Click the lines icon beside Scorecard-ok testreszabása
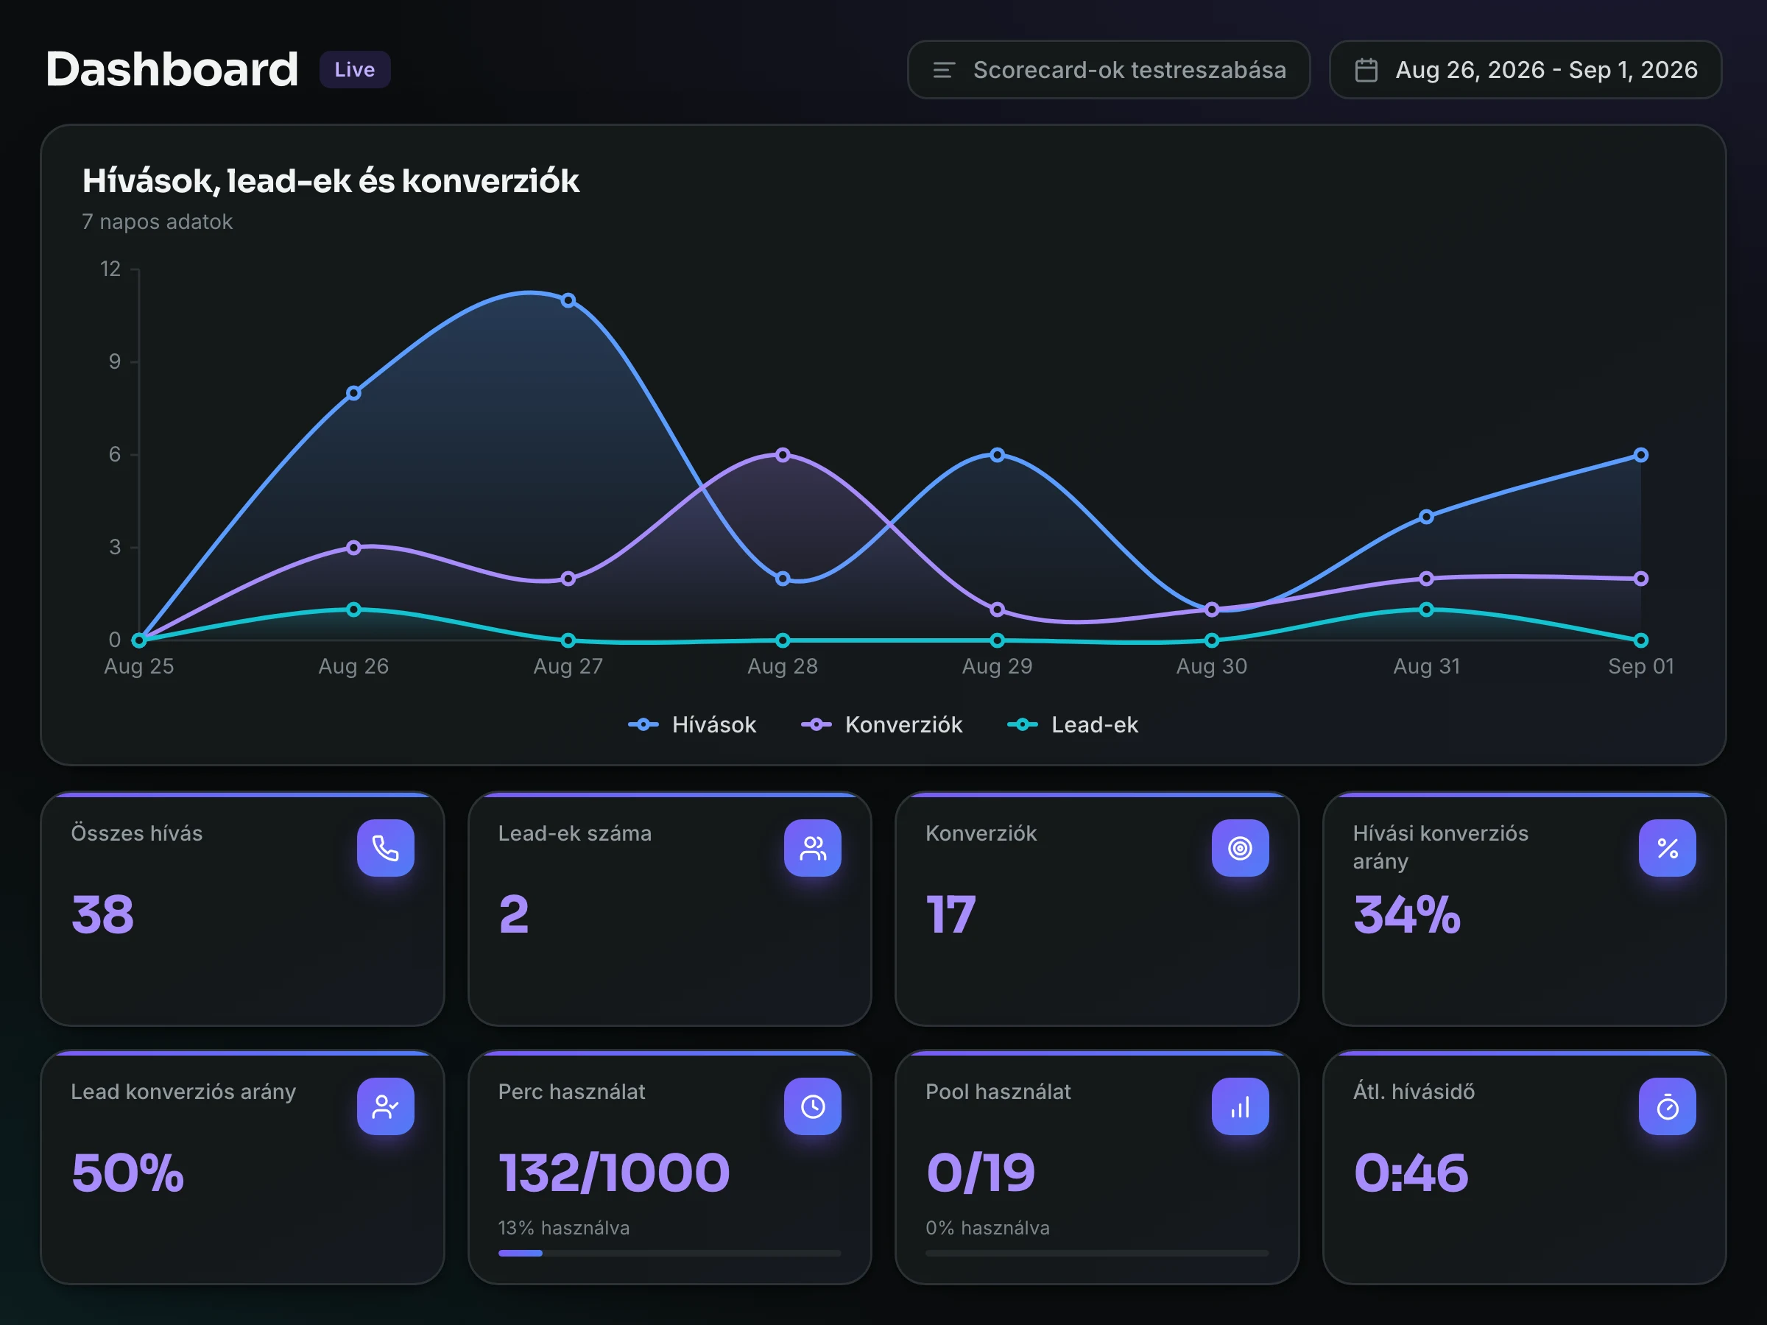 (x=943, y=70)
